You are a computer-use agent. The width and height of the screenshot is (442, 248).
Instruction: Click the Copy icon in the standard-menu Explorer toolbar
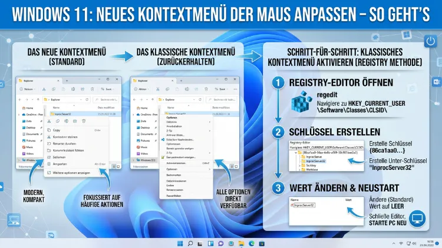[54, 89]
